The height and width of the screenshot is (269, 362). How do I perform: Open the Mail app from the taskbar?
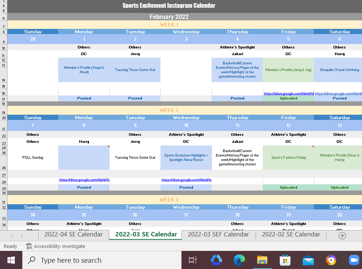coord(308,260)
